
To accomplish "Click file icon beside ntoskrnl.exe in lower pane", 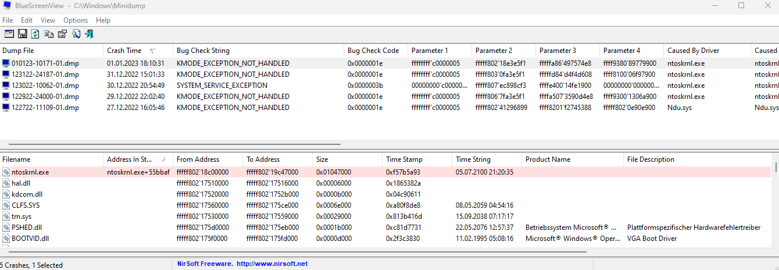I will (x=6, y=172).
